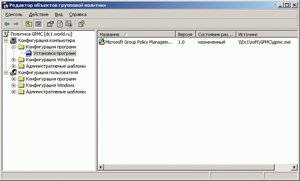Expand computer Административные шаблоны node

(14, 66)
